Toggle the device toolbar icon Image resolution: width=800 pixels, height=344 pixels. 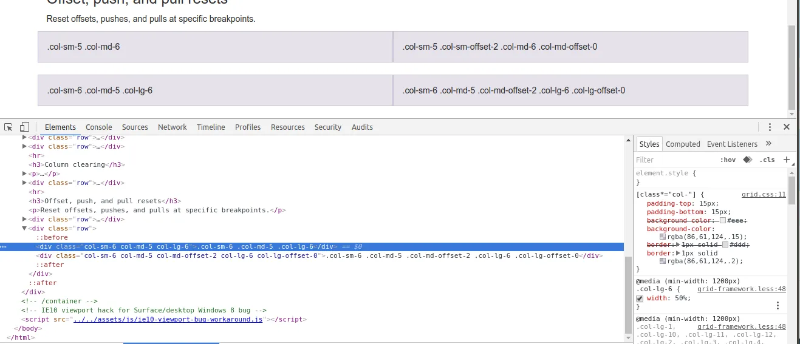[24, 127]
